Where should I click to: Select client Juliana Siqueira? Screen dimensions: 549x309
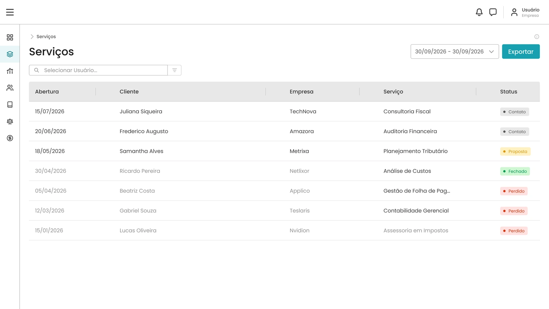[141, 111]
